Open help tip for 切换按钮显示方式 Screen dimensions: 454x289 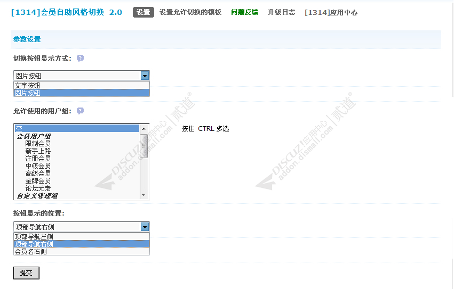point(80,59)
